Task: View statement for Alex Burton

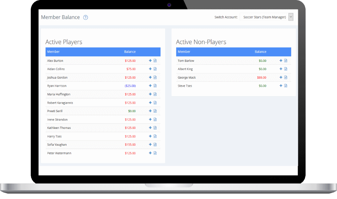Action: point(155,61)
